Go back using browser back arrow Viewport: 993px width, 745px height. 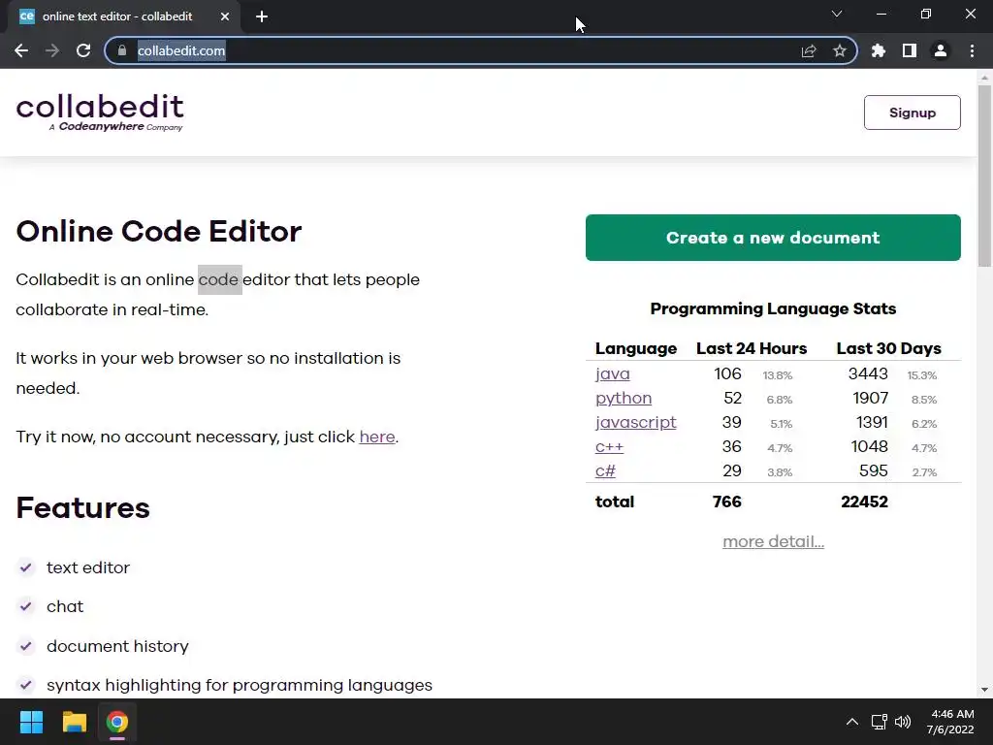21,50
